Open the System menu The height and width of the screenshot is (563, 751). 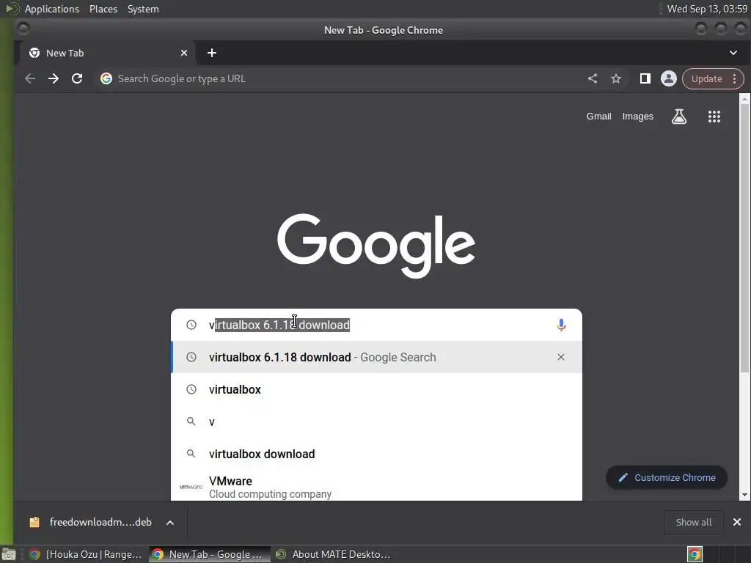point(143,9)
